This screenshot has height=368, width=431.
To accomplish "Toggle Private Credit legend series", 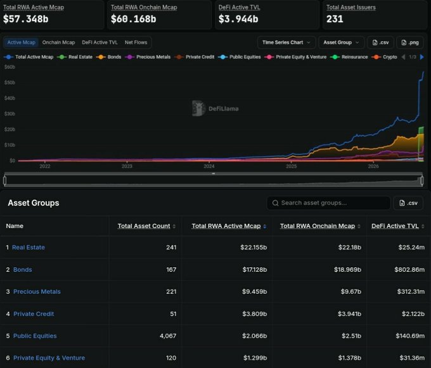I will point(195,57).
